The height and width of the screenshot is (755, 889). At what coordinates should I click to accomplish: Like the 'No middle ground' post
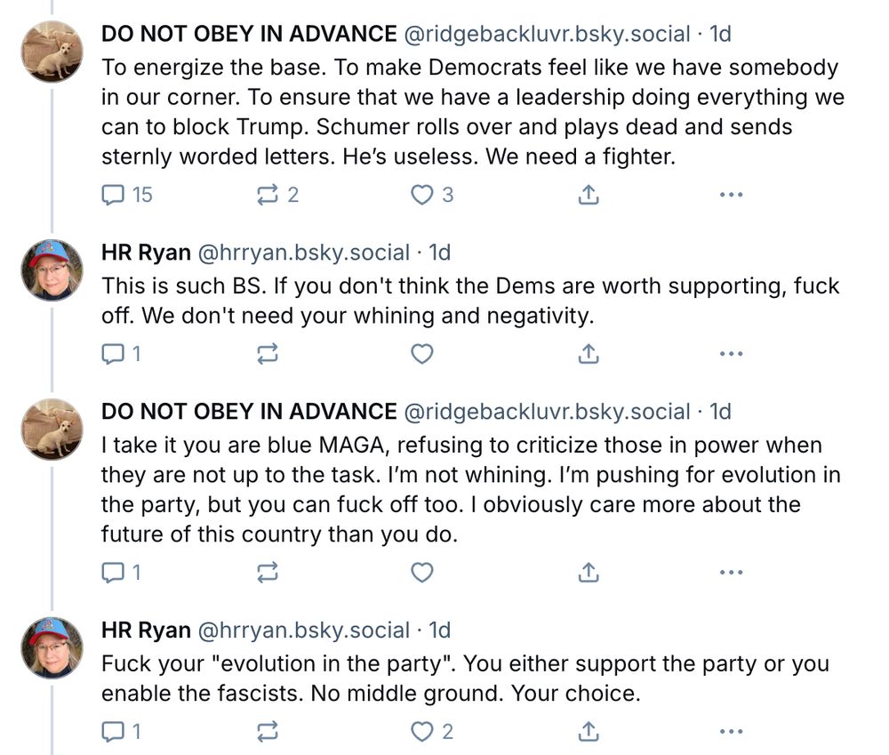(421, 732)
